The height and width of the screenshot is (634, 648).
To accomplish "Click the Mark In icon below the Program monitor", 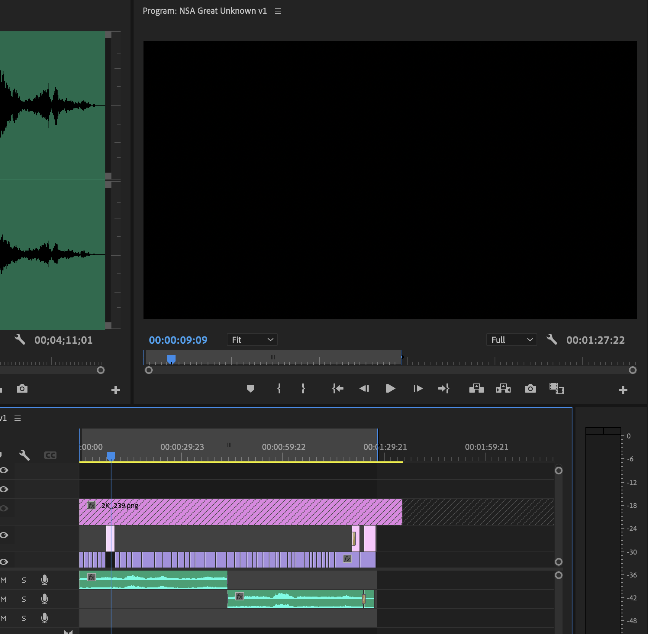I will point(279,388).
